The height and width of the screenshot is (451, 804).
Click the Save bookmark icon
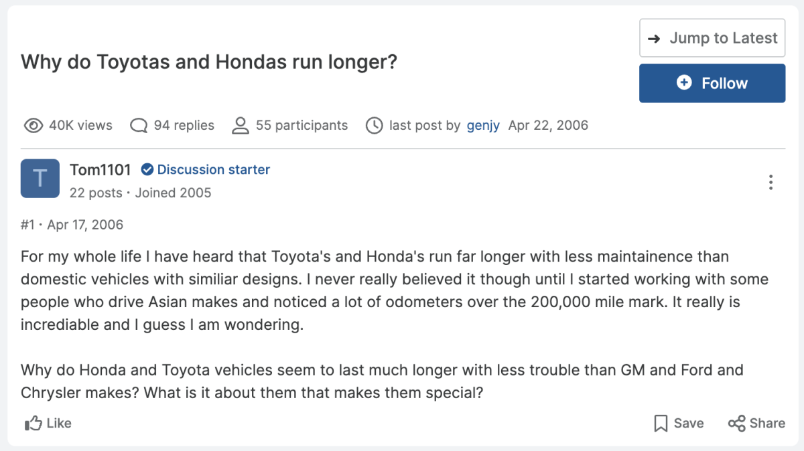662,423
